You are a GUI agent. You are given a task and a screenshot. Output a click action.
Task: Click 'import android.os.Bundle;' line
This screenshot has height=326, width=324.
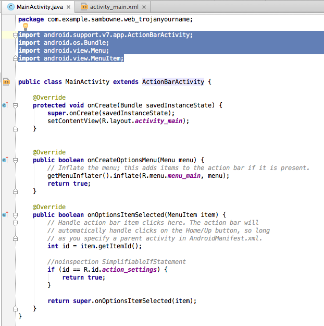click(x=64, y=43)
